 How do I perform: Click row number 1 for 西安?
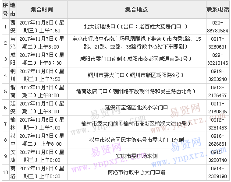(x=5, y=27)
